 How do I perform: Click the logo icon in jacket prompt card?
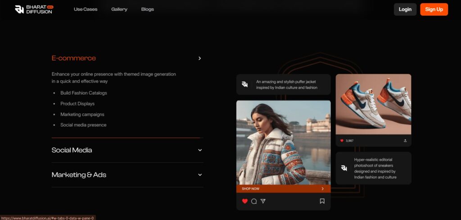245,84
